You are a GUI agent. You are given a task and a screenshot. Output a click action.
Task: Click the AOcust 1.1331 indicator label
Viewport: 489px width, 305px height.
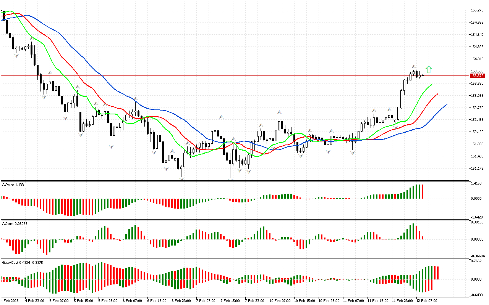pos(14,185)
